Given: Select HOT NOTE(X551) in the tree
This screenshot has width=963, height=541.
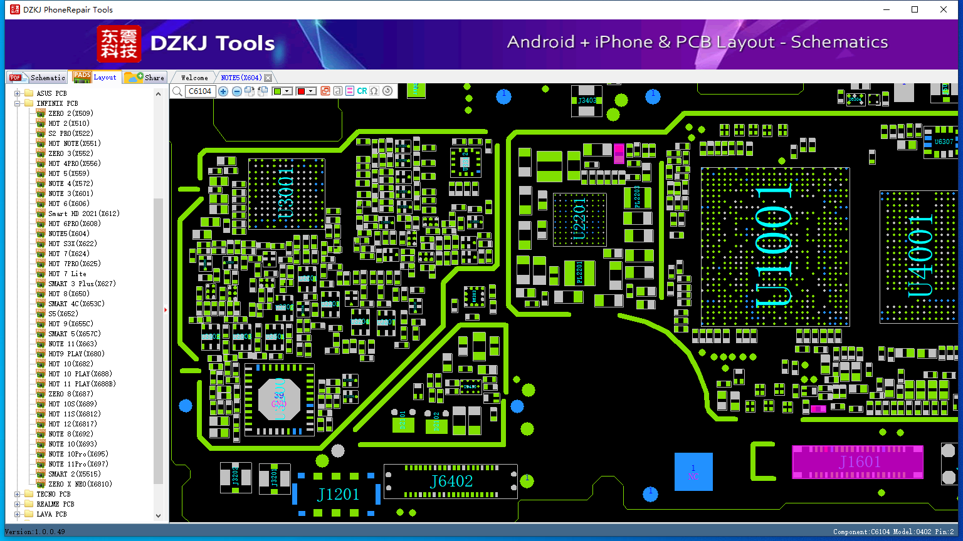Looking at the screenshot, I should (75, 143).
